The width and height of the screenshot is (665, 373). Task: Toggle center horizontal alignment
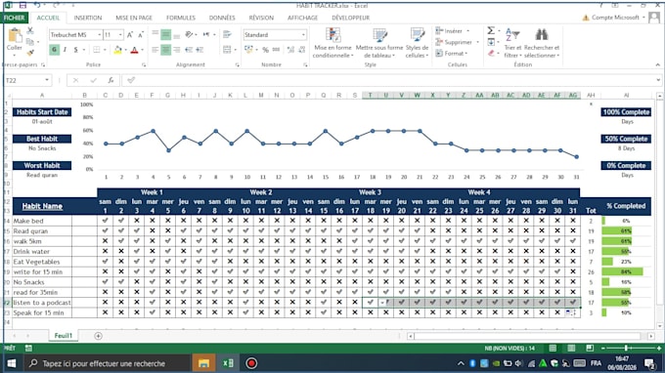coord(166,50)
